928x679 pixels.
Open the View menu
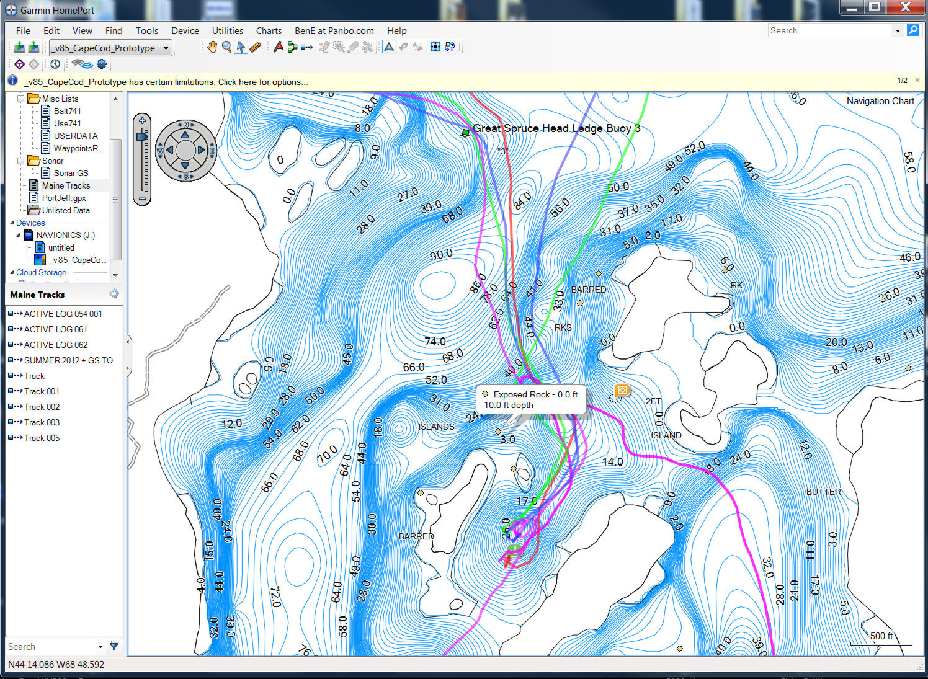[82, 30]
